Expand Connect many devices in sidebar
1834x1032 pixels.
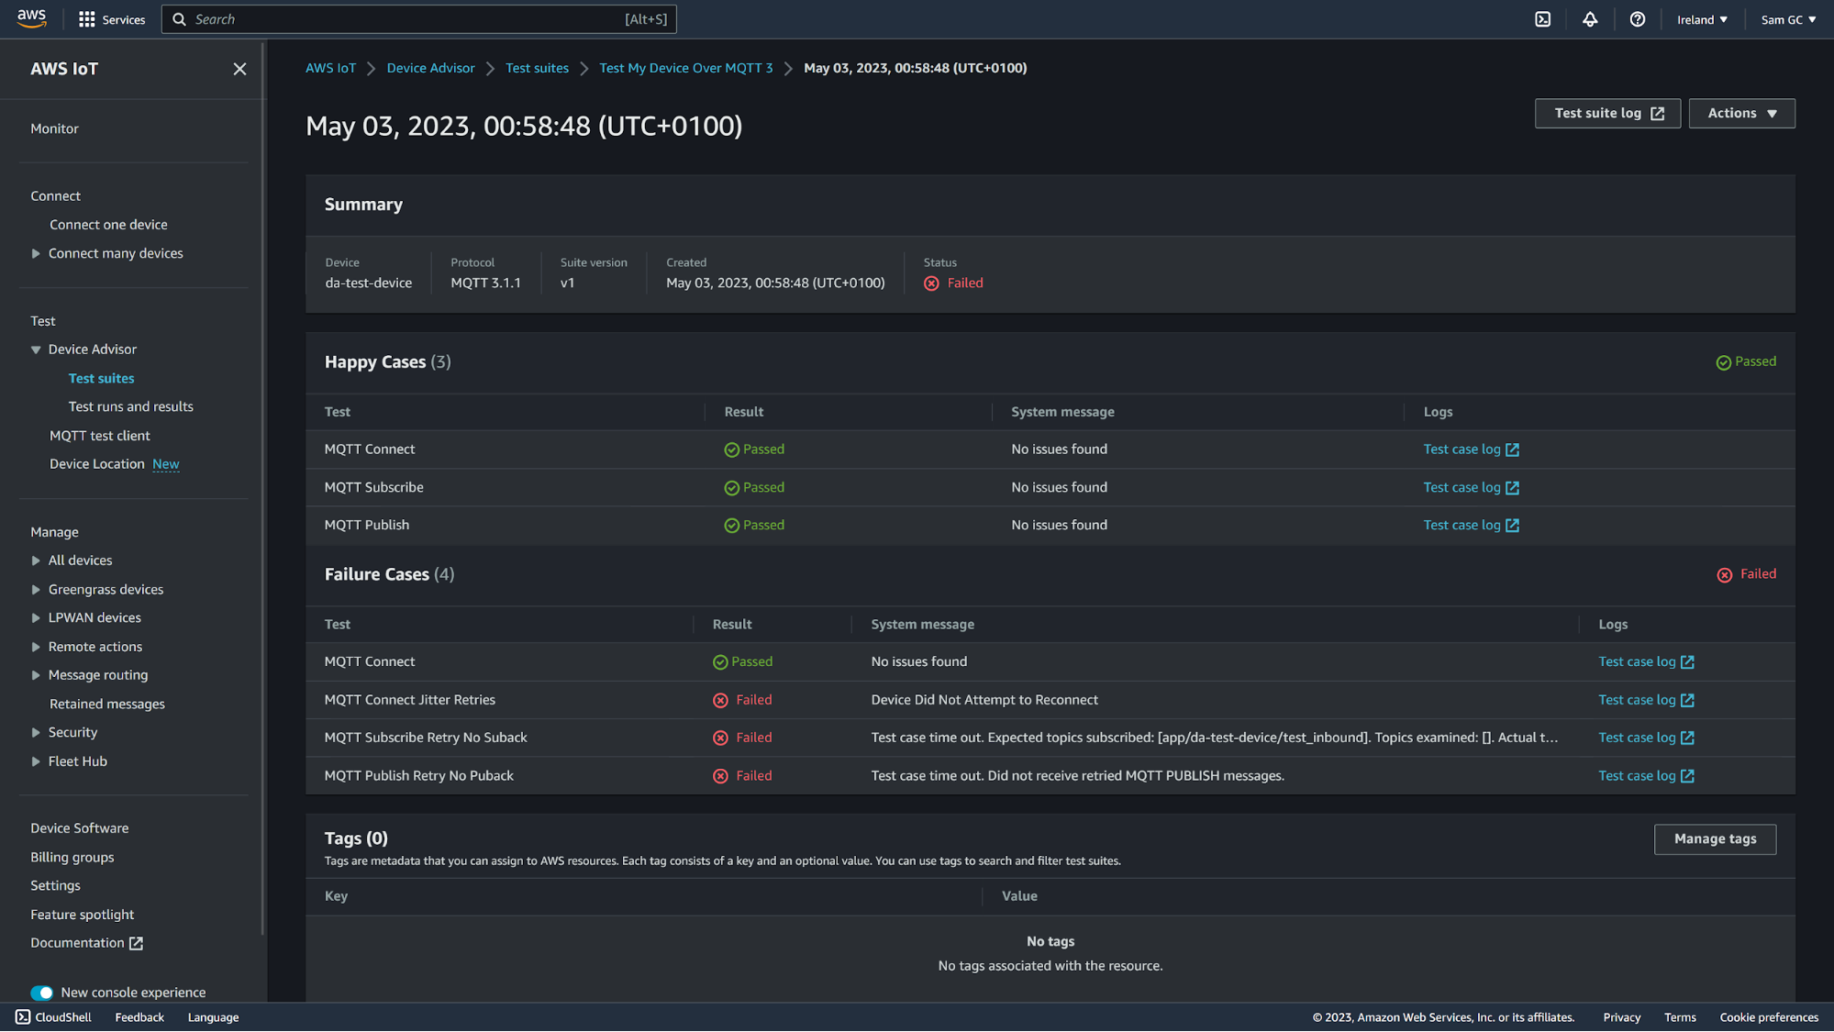point(36,254)
